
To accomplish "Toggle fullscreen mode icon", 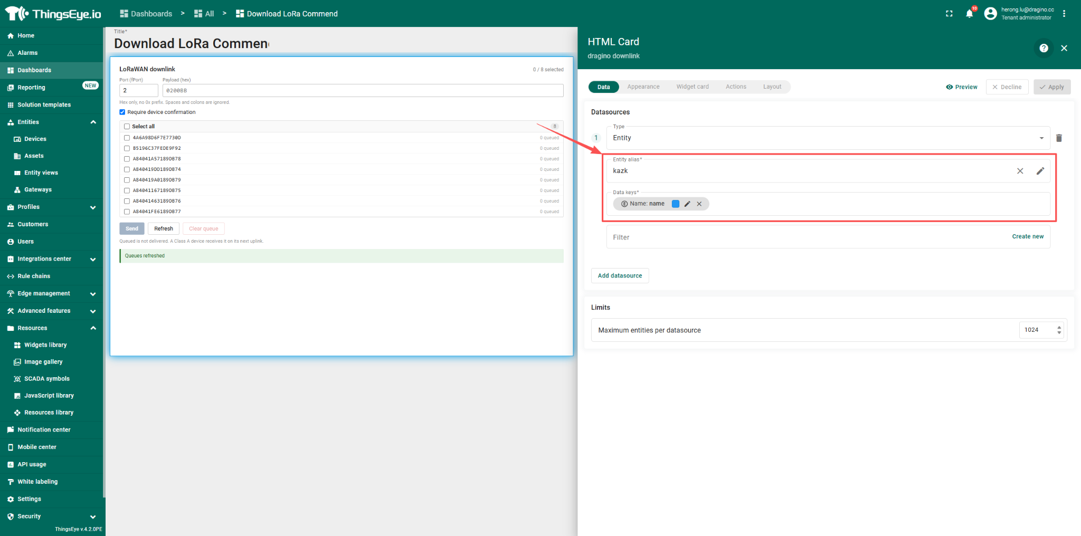I will (x=949, y=14).
